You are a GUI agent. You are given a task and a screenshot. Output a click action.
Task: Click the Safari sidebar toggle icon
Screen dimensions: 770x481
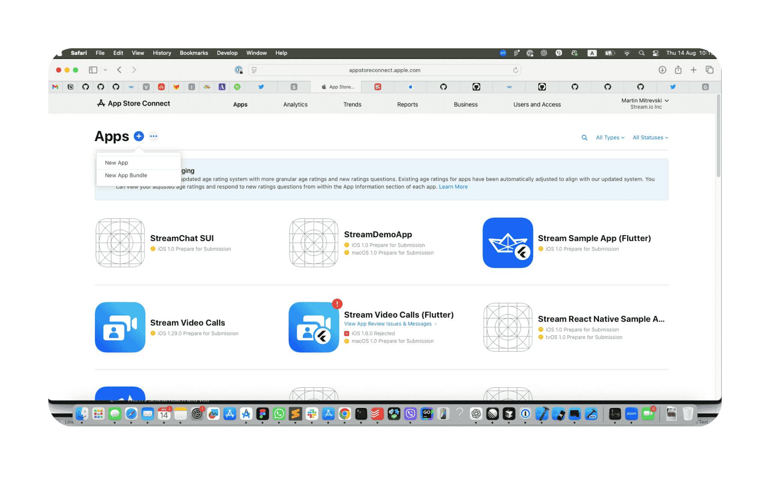click(x=93, y=70)
